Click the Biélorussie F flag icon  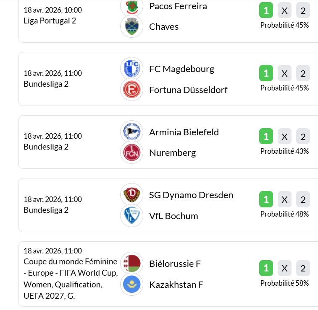coord(131,263)
